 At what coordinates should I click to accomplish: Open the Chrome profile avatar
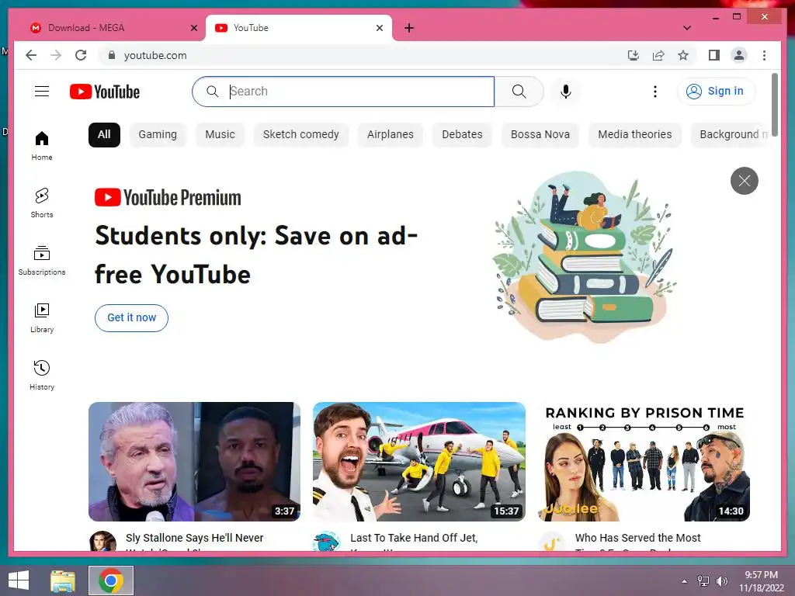[739, 55]
